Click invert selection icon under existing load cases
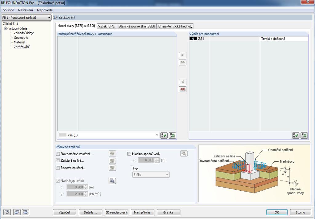Viewport: 315px width, 219px height. click(172, 135)
